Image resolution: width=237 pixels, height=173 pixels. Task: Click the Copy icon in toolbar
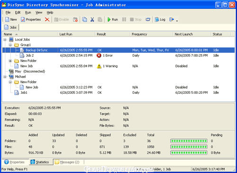(x=84, y=20)
